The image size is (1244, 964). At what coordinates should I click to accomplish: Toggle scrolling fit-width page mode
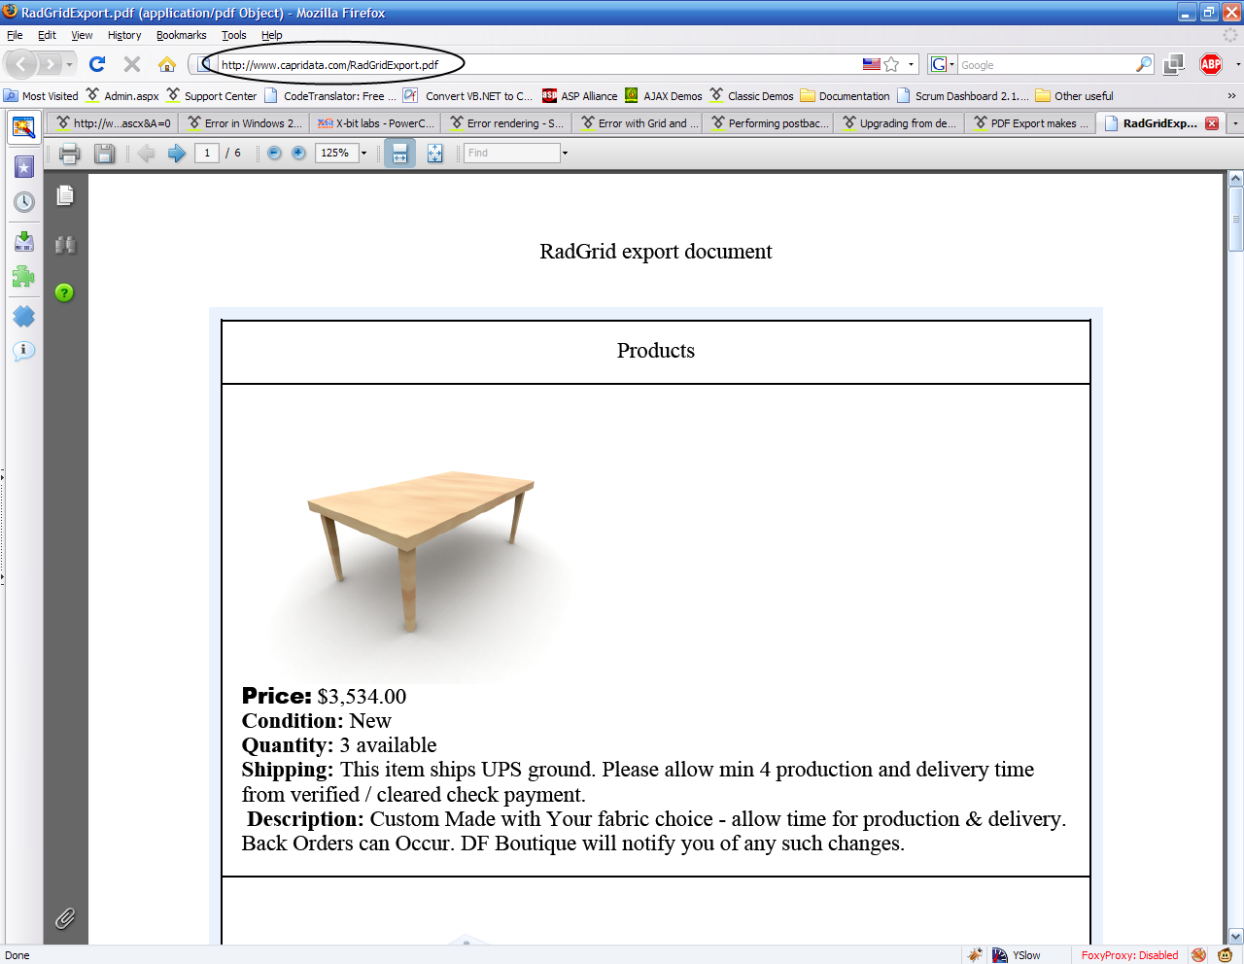[399, 153]
